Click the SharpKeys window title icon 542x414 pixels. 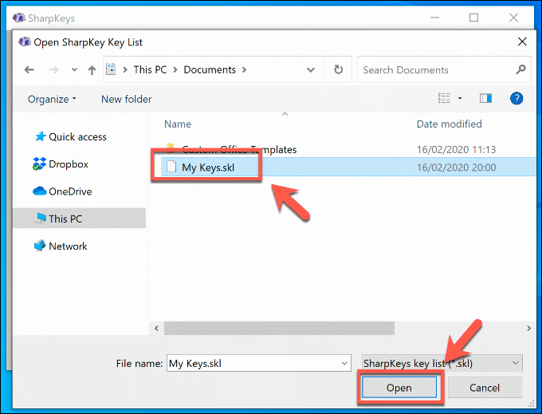click(18, 18)
